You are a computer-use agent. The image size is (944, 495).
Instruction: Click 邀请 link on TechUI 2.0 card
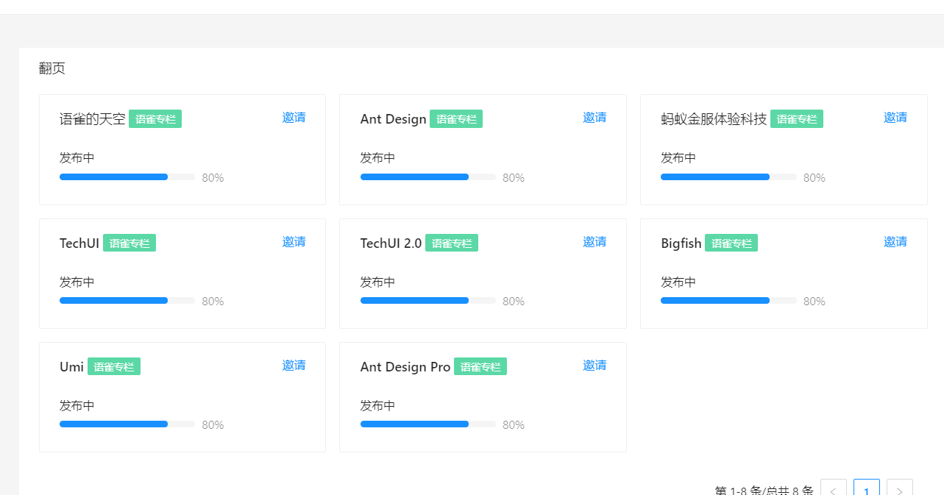click(595, 242)
